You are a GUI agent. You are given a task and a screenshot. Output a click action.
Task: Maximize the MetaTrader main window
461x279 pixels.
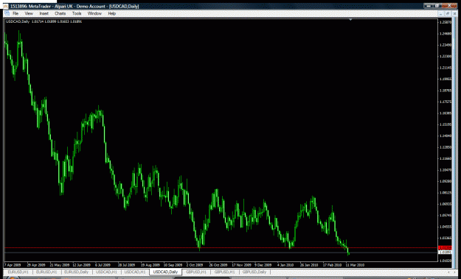coord(437,6)
